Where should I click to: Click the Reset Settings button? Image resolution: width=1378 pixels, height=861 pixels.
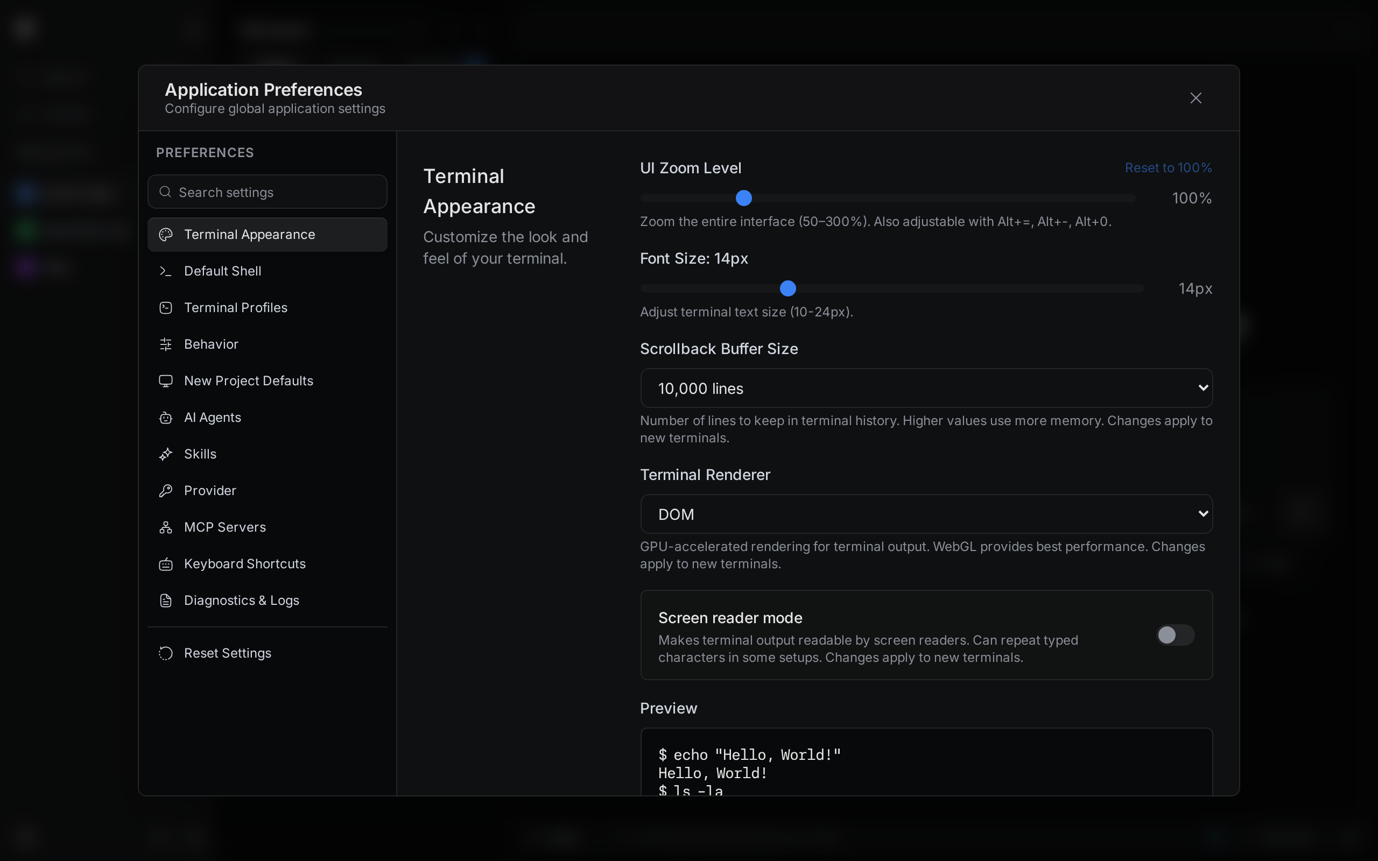pos(267,653)
